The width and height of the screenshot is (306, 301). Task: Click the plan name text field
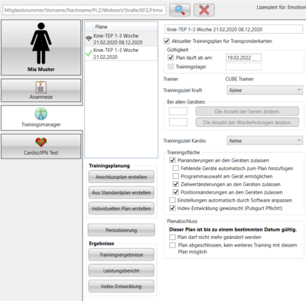[234, 29]
